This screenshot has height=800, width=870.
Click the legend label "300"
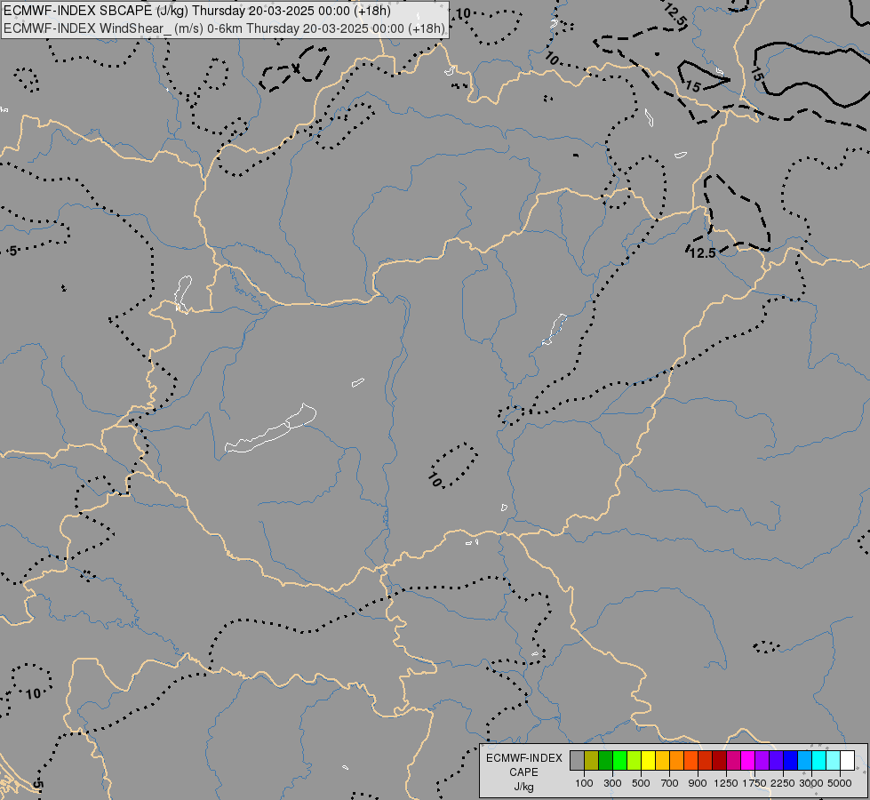point(612,783)
